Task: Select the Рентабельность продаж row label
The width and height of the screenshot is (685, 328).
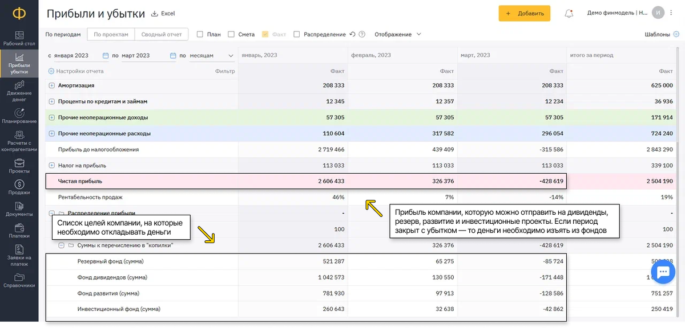Action: (90, 197)
